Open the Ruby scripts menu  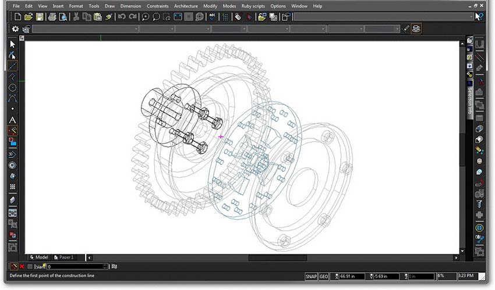(252, 6)
